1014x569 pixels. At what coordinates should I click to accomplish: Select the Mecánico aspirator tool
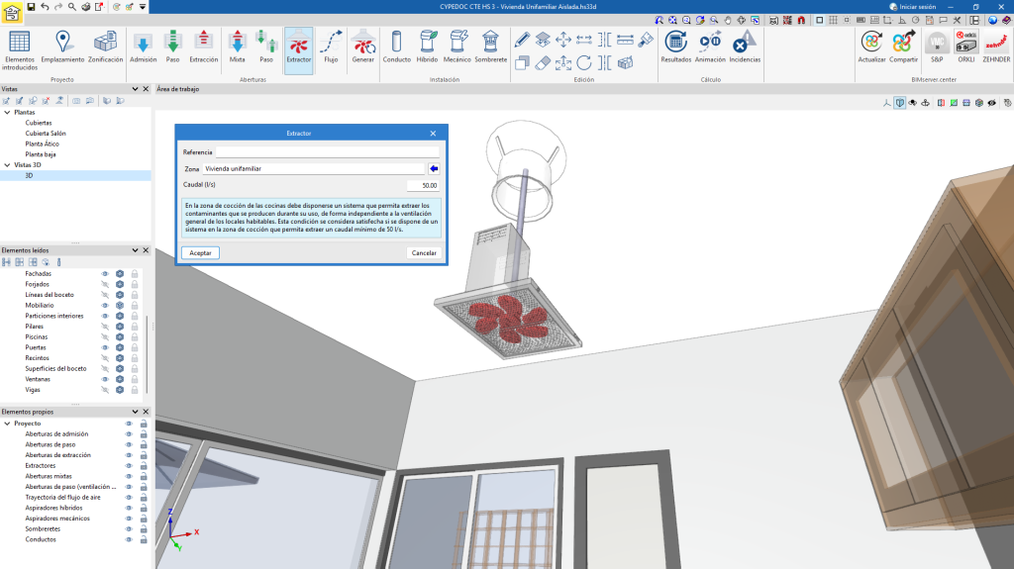point(457,47)
